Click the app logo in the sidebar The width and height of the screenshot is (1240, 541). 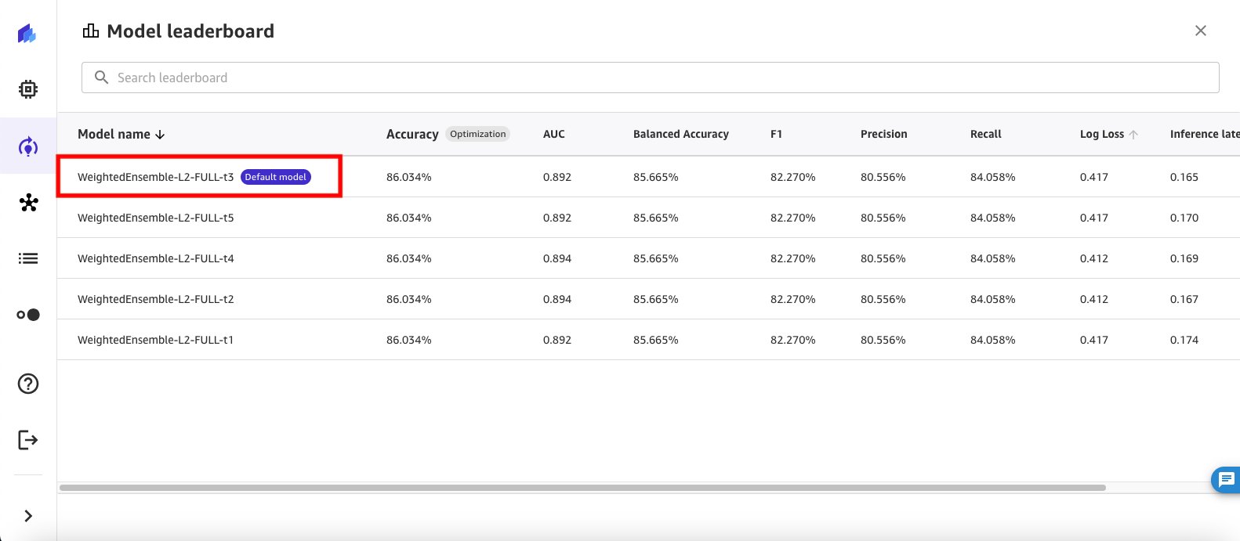pos(27,34)
